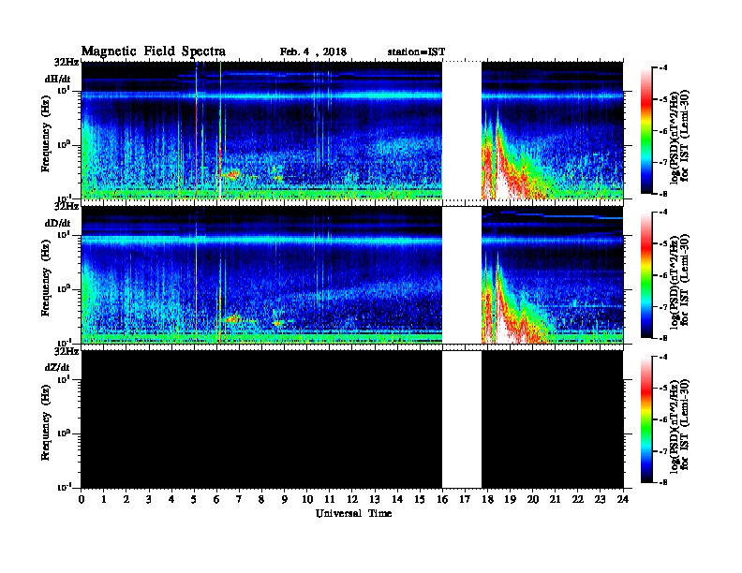Click the dD/dt spectrogram after the data gap
Image resolution: width=742 pixels, height=573 pixels.
[x=552, y=274]
